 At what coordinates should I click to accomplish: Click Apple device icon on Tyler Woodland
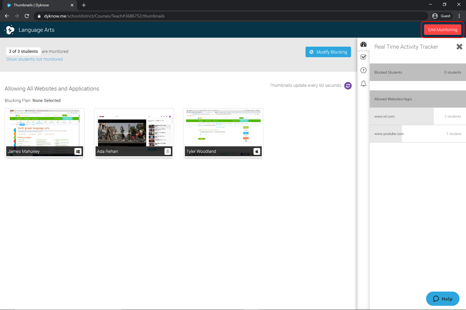click(x=257, y=151)
